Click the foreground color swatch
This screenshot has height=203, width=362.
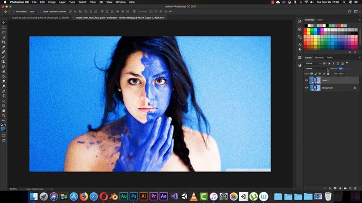point(2,129)
